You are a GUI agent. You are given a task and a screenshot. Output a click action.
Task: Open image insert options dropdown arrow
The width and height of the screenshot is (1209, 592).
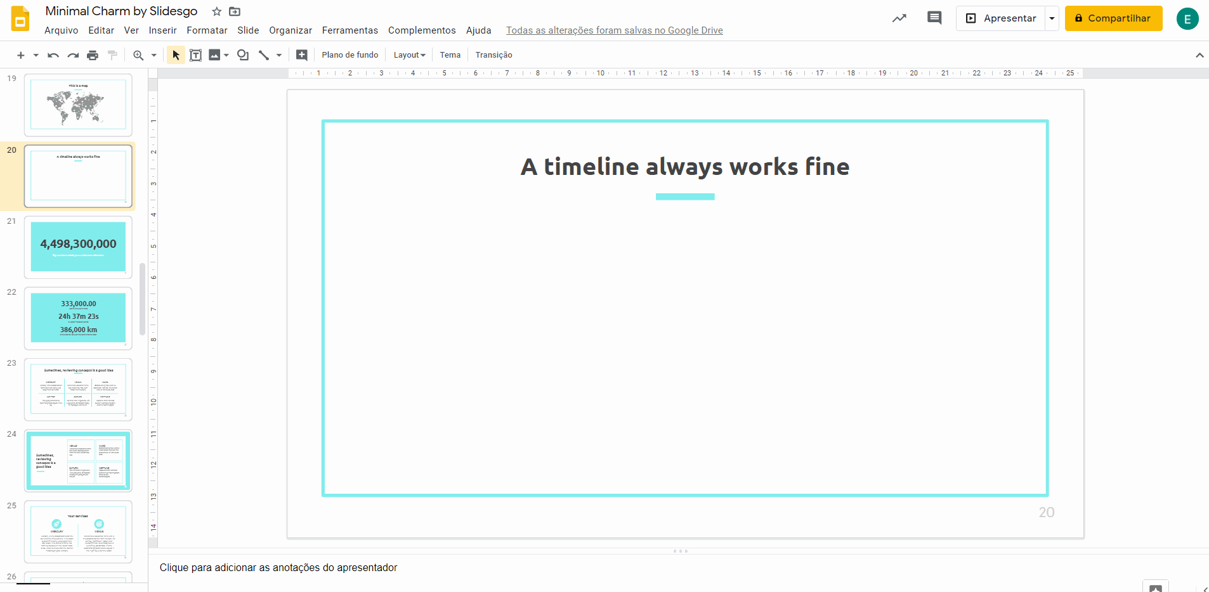coord(226,55)
